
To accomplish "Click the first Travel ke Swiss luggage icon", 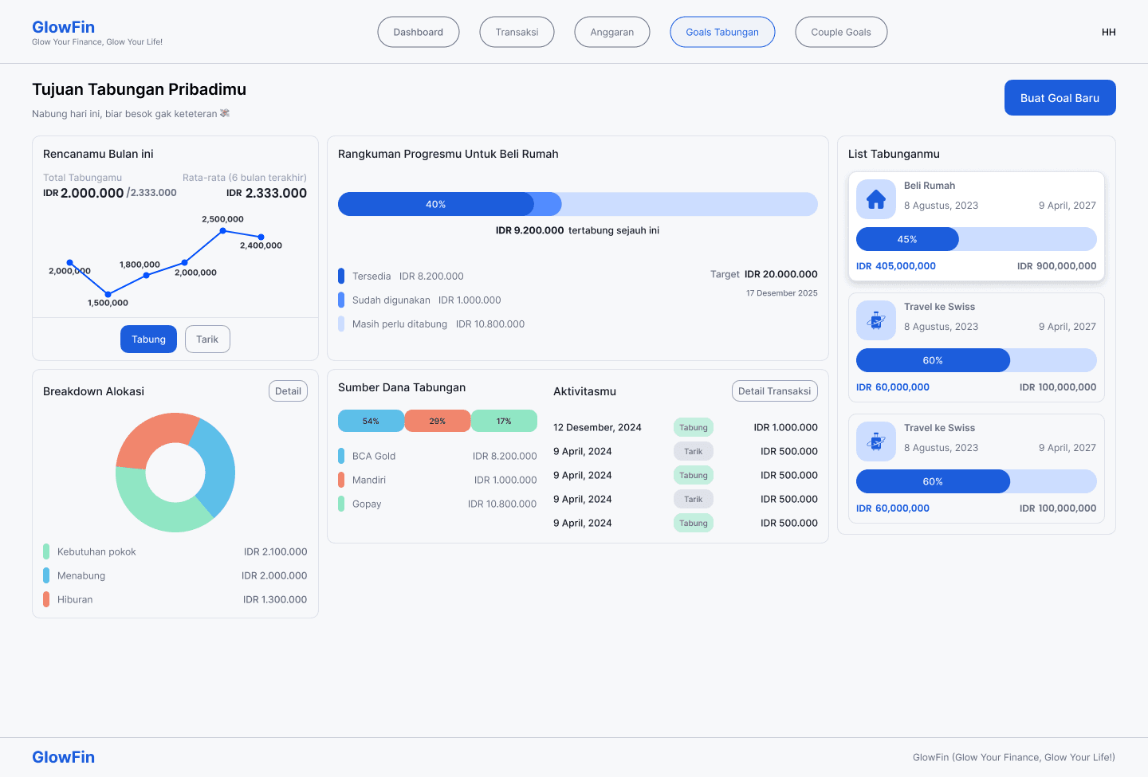I will coord(876,320).
